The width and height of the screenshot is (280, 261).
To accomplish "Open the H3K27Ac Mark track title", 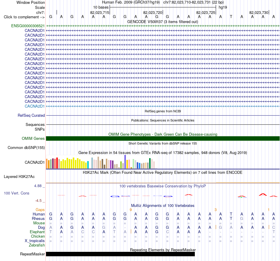I will (163, 173).
